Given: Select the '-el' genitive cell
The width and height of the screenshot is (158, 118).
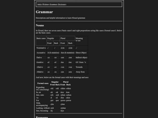Looking at the screenshot, I should pyautogui.click(x=50, y=62).
